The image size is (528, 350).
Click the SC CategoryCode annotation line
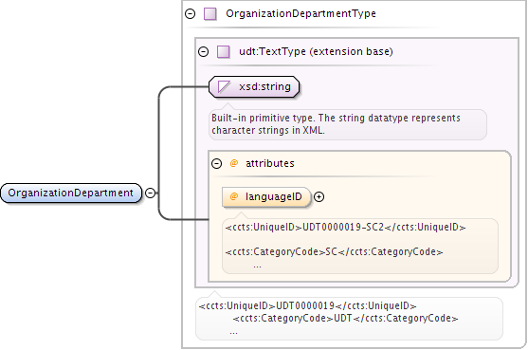pos(334,252)
